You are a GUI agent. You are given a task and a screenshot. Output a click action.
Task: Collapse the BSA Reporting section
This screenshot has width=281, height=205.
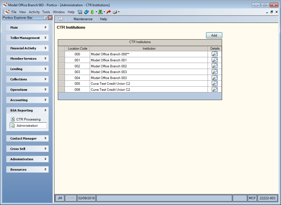click(x=28, y=110)
